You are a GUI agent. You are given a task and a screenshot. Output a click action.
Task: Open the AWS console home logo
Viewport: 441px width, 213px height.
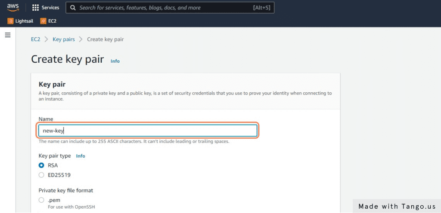pos(13,8)
